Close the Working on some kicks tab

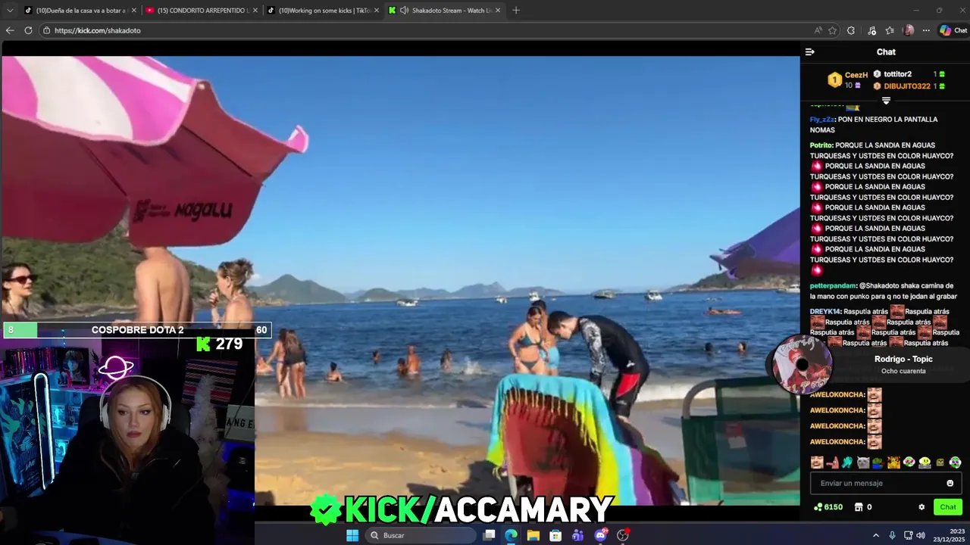(377, 11)
